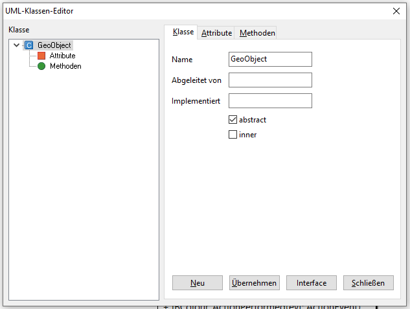Collapse the GeoObject tree node
410x309 pixels.
click(x=16, y=45)
